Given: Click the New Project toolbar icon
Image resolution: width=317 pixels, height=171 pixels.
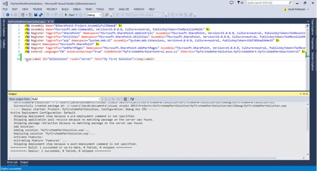Looking at the screenshot, I should [23, 15].
